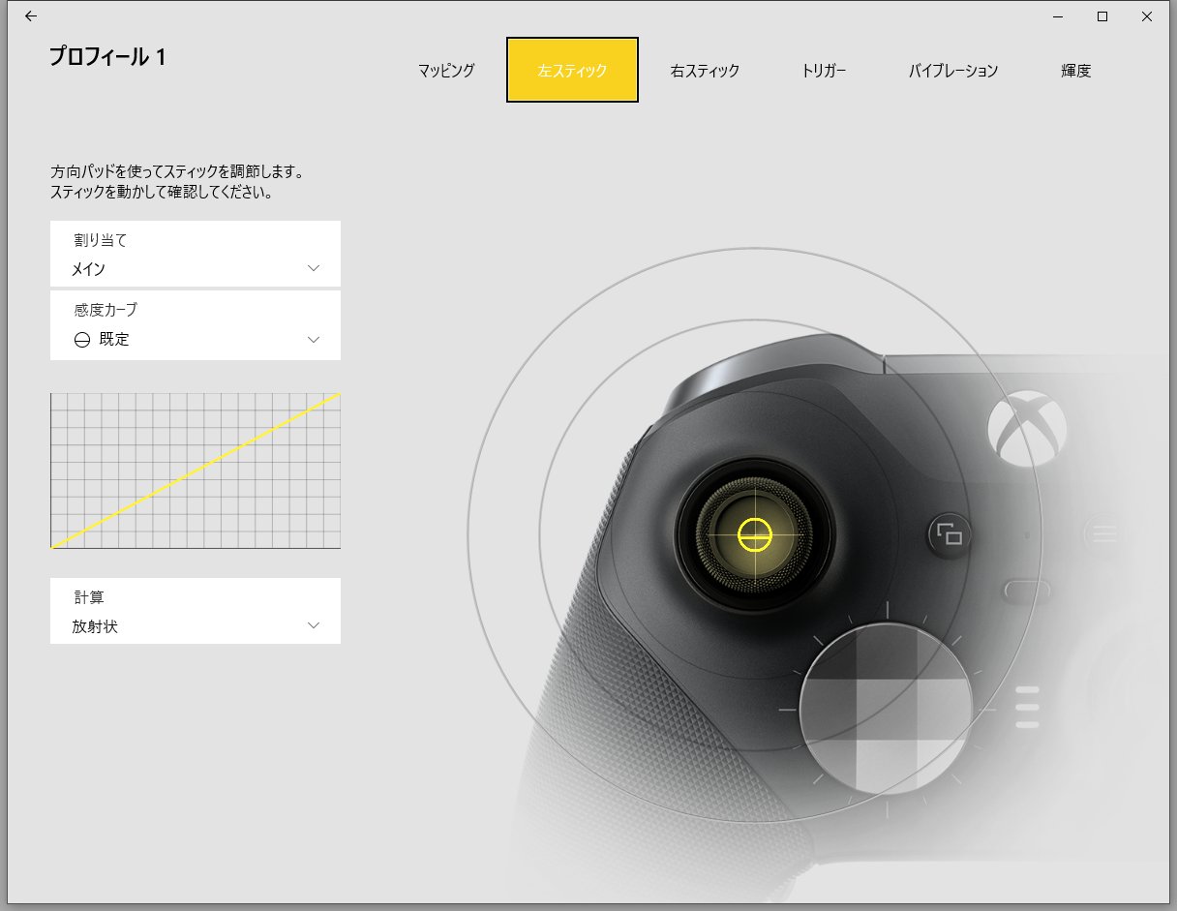
Task: Expand the 計算 dropdown
Action: [x=196, y=611]
